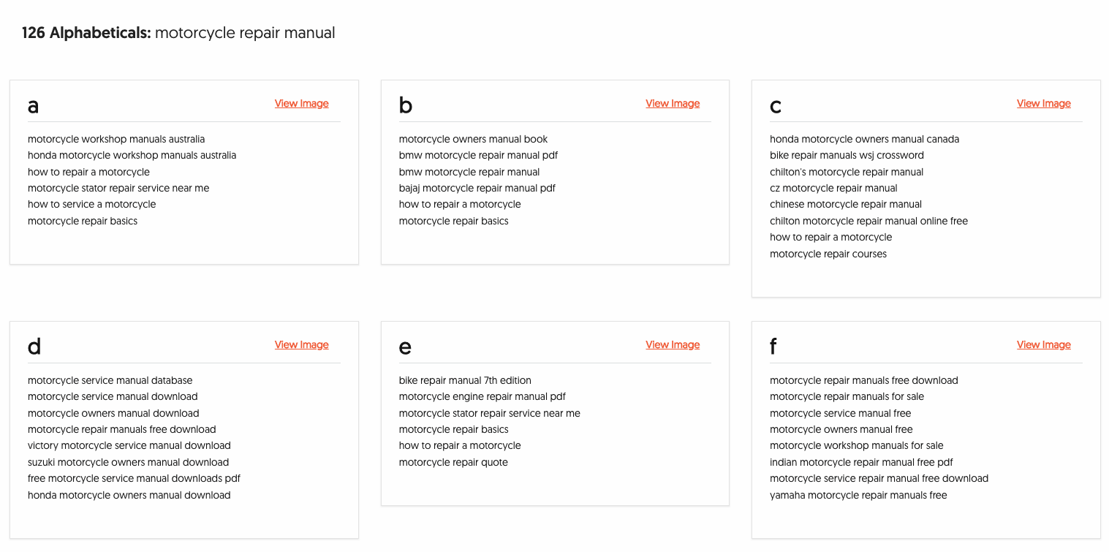This screenshot has height=552, width=1109.
Task: Select 'bmw motorcycle repair manual pdf' entry
Action: [x=478, y=155]
